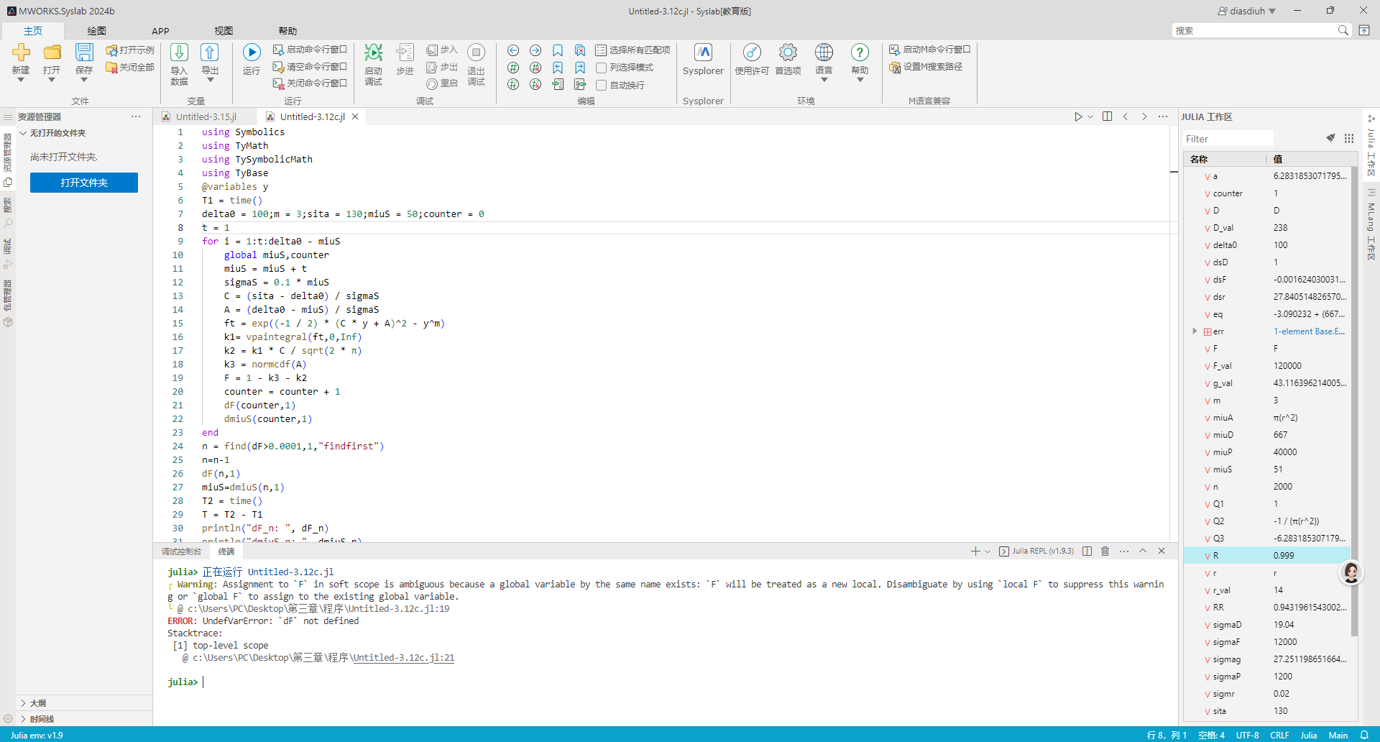Click workspace grid view icon
Image resolution: width=1380 pixels, height=742 pixels.
point(1349,138)
